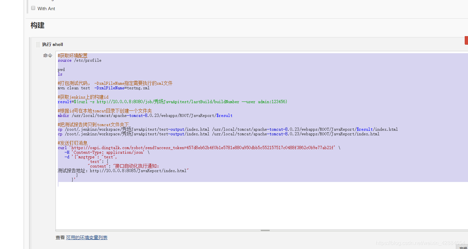The image size is (468, 249).
Task: Click the -H 'Content-Type: application/json' line
Action: point(107,152)
